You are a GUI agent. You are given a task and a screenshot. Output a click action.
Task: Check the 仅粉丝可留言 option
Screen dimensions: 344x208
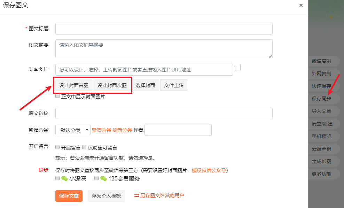pyautogui.click(x=84, y=147)
